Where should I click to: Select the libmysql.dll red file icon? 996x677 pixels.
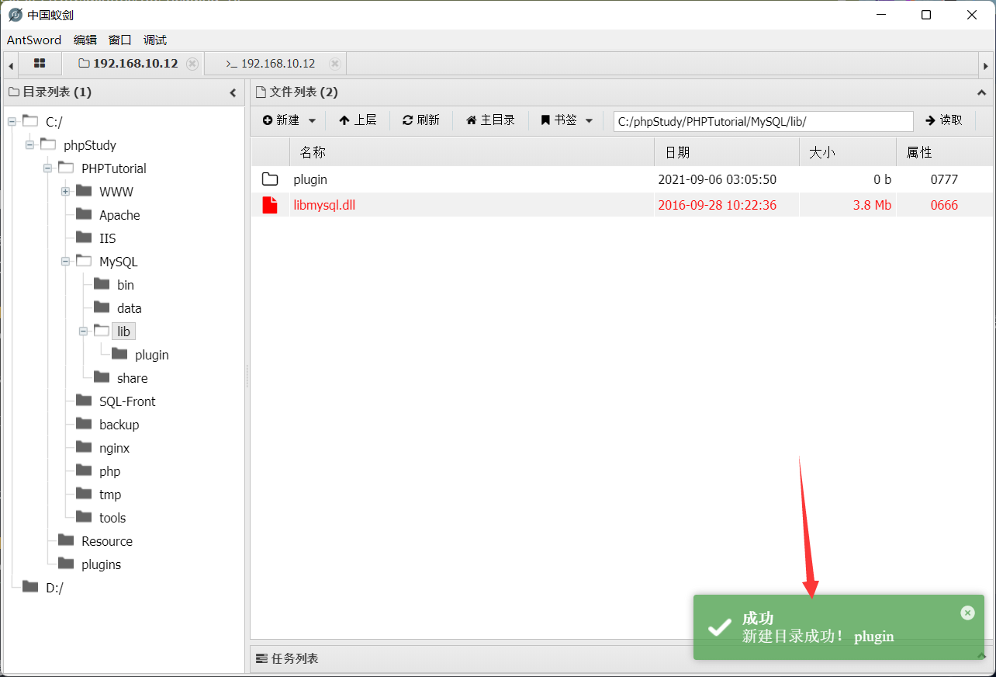pyautogui.click(x=270, y=205)
